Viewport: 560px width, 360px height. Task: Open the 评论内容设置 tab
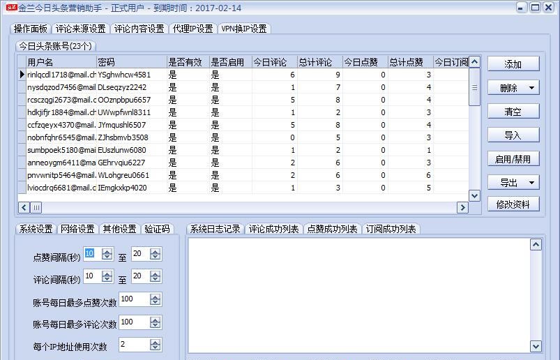point(139,29)
